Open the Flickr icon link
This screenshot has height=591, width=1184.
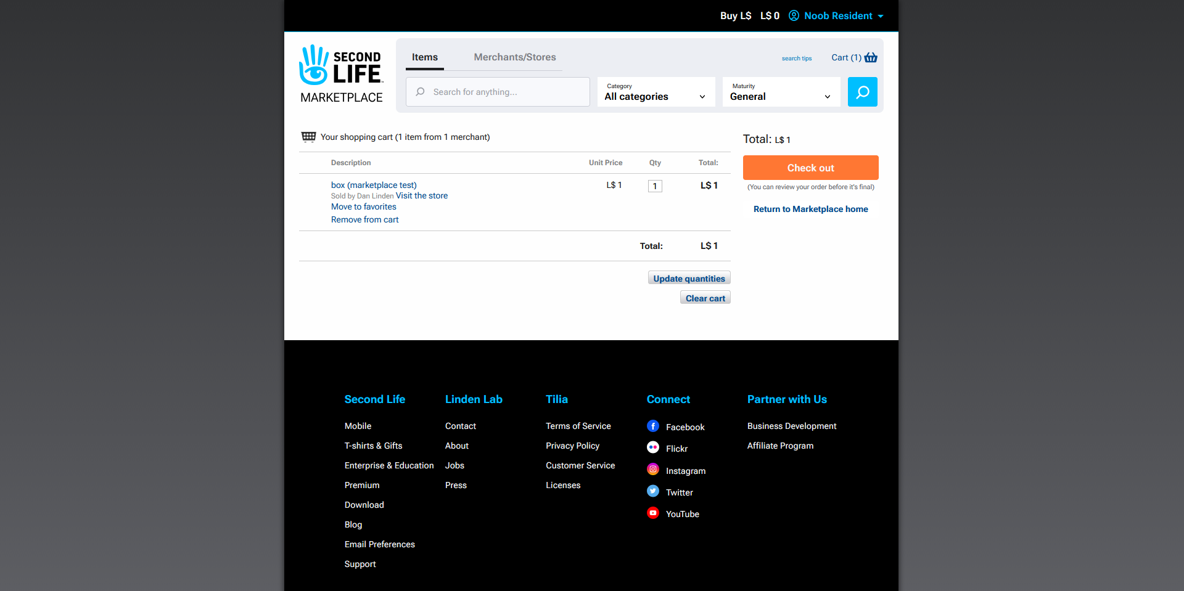(x=653, y=448)
